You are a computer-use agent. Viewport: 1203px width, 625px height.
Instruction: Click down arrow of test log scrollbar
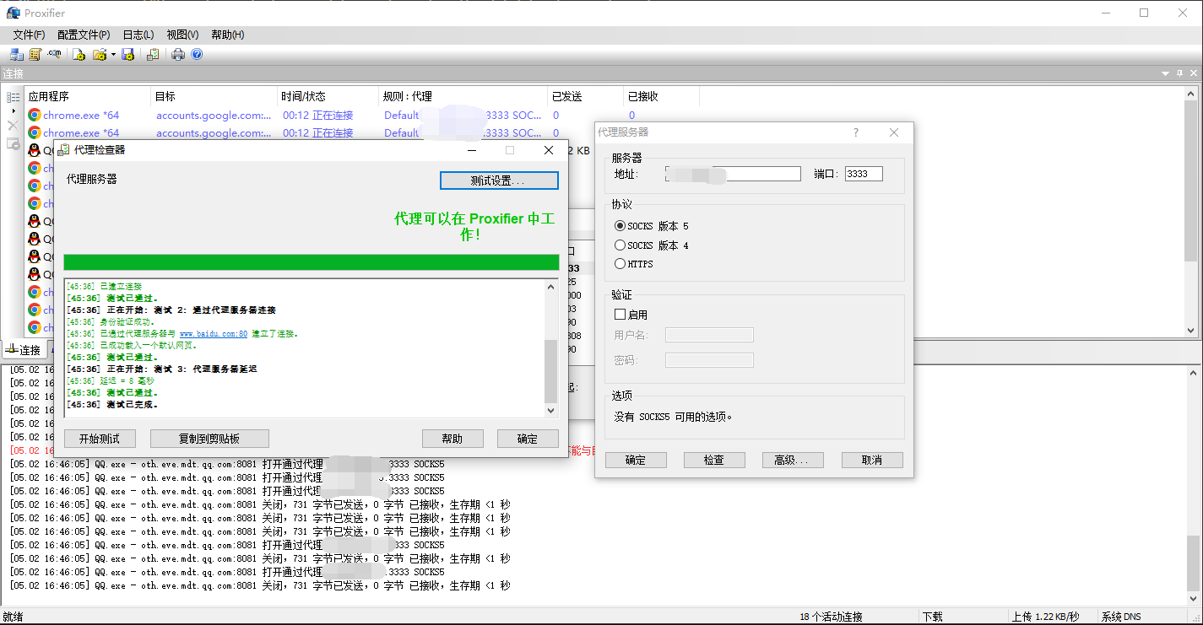point(551,411)
